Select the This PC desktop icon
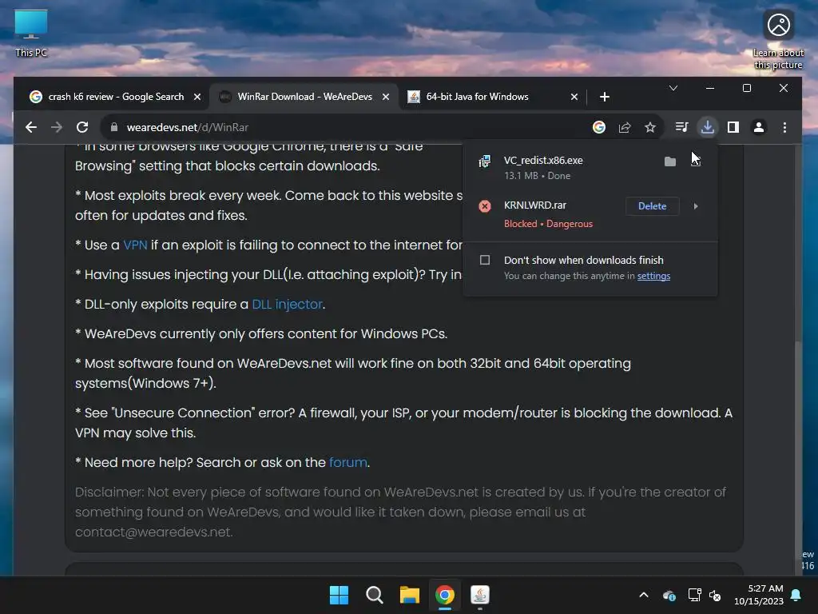Screen dimensions: 818x614 click(x=31, y=33)
